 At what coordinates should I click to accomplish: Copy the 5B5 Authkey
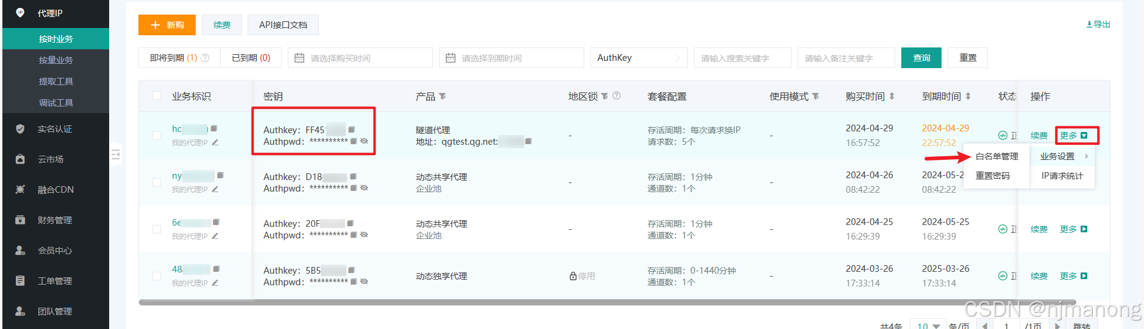pyautogui.click(x=351, y=270)
